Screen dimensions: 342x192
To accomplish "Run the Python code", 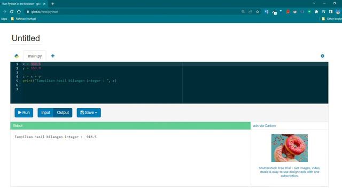I will click(24, 113).
